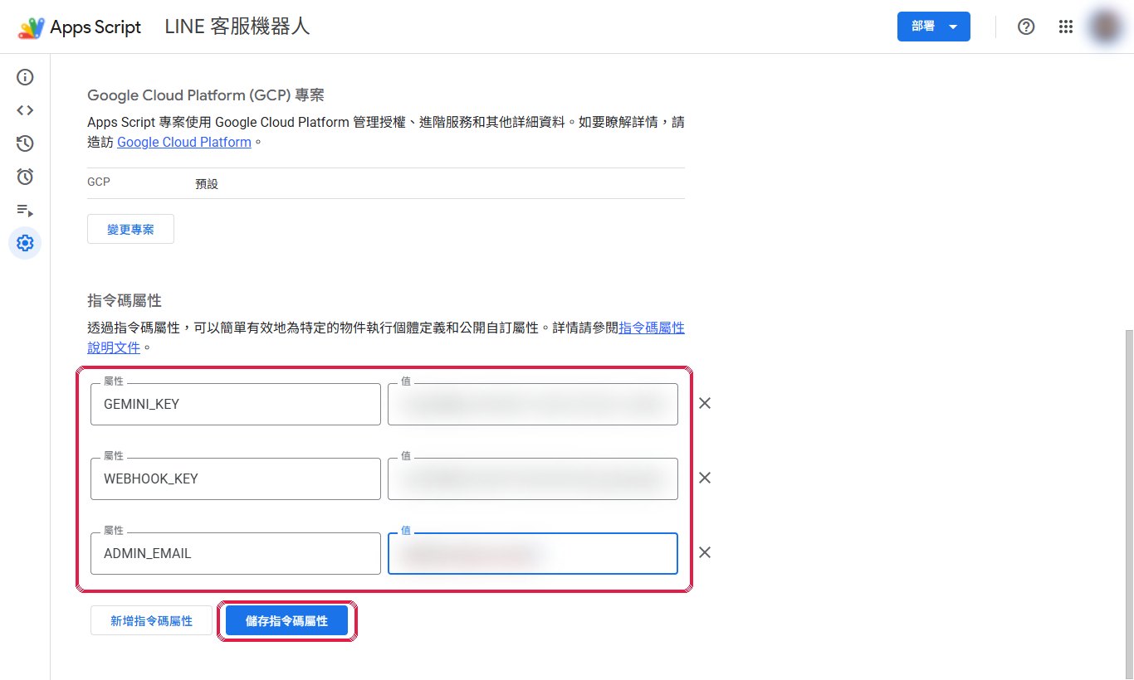Click the project title LINE 客服機器人
Viewport: 1134px width, 680px height.
(237, 27)
